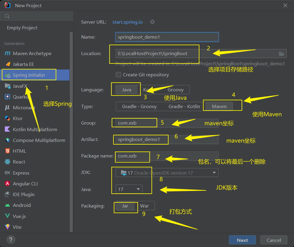Select the React generator
Image resolution: width=294 pixels, height=247 pixels.
[x=19, y=162]
